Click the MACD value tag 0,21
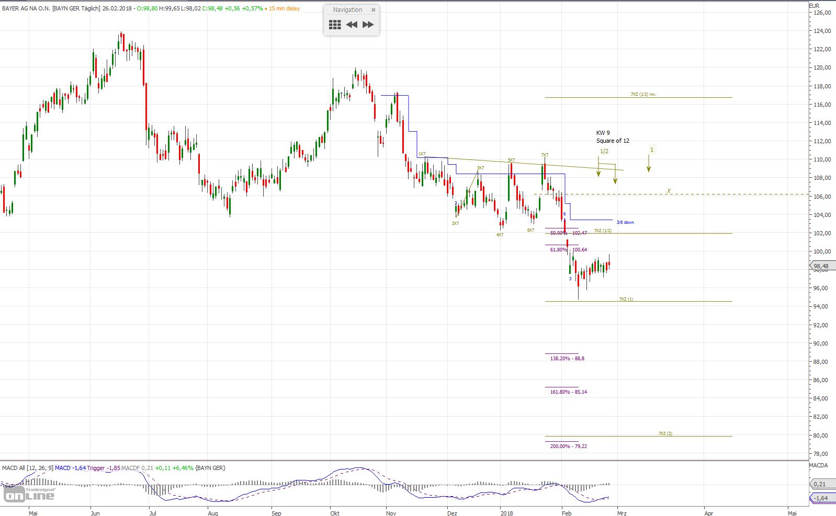 click(x=820, y=484)
